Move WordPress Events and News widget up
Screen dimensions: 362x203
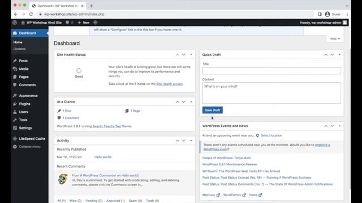(326, 126)
